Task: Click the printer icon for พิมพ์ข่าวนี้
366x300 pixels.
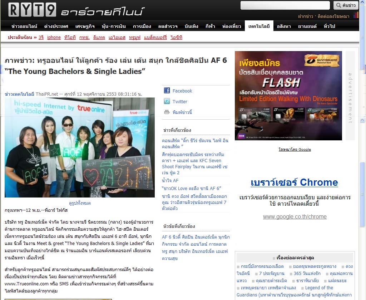Action: (x=167, y=112)
